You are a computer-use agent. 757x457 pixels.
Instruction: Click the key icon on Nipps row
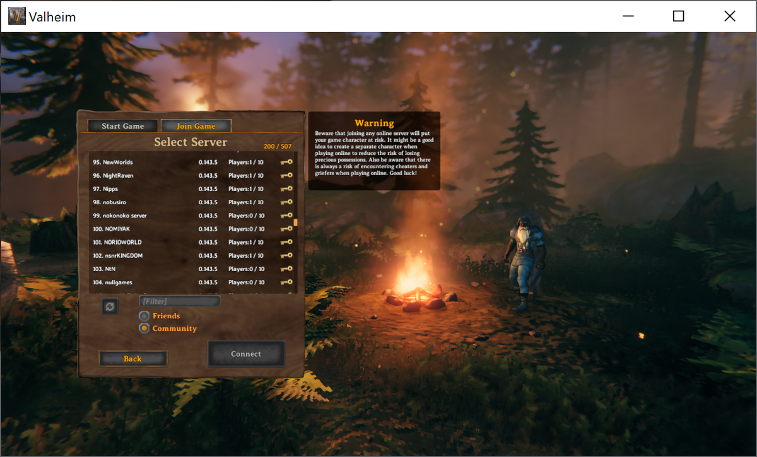(x=286, y=188)
